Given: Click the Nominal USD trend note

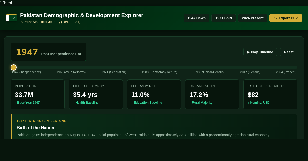Looking at the screenshot, I should pyautogui.click(x=259, y=103).
